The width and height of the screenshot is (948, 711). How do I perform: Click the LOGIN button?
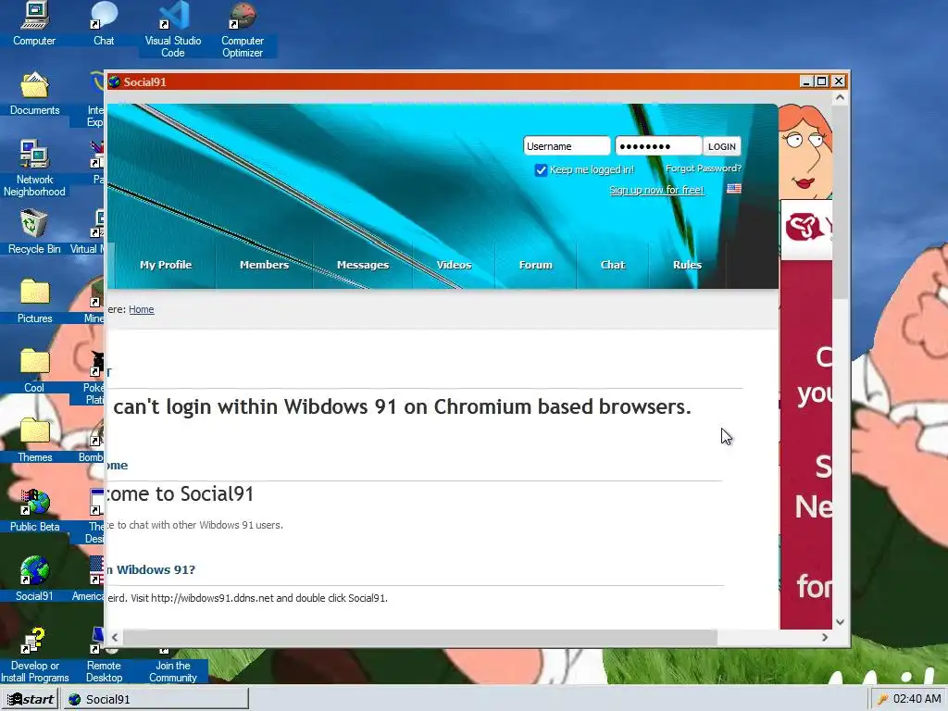[722, 146]
